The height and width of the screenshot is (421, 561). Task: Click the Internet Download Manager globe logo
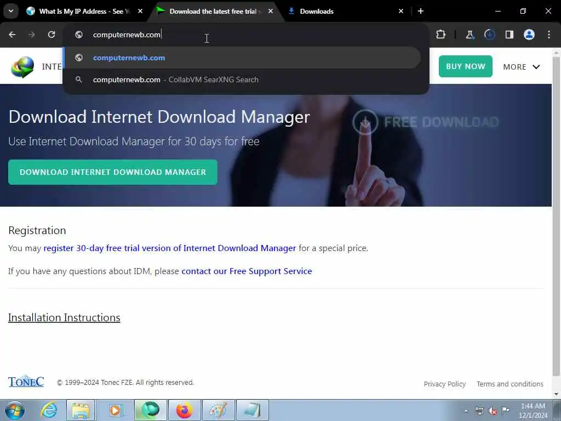click(x=22, y=67)
